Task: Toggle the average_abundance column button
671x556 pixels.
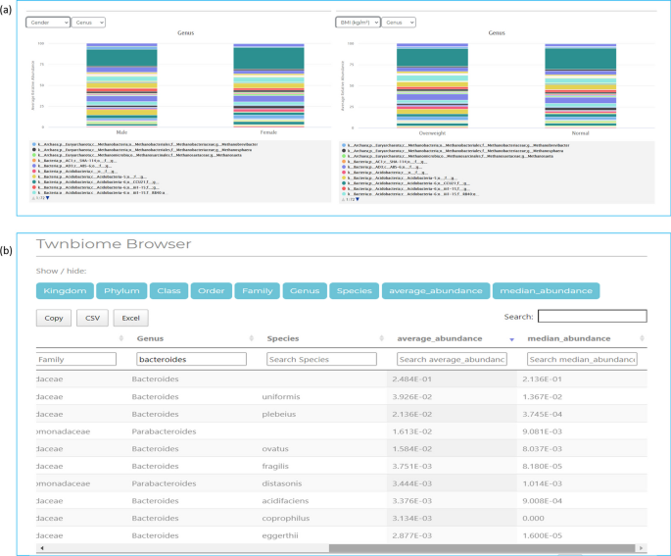Action: [436, 291]
